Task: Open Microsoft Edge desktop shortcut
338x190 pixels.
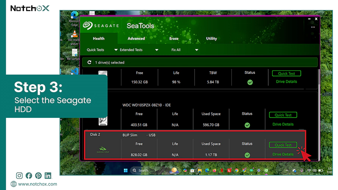Action: click(x=74, y=19)
